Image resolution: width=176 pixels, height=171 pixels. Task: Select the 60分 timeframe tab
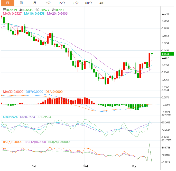point(88,3)
